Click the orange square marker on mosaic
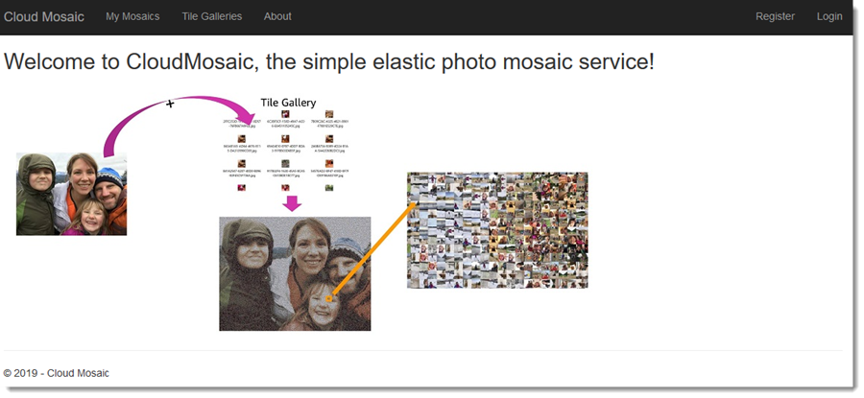 point(329,298)
